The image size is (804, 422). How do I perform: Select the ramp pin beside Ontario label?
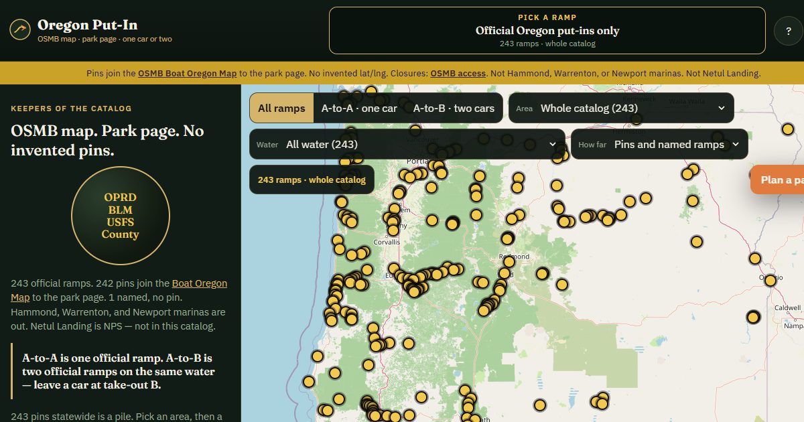coord(770,281)
